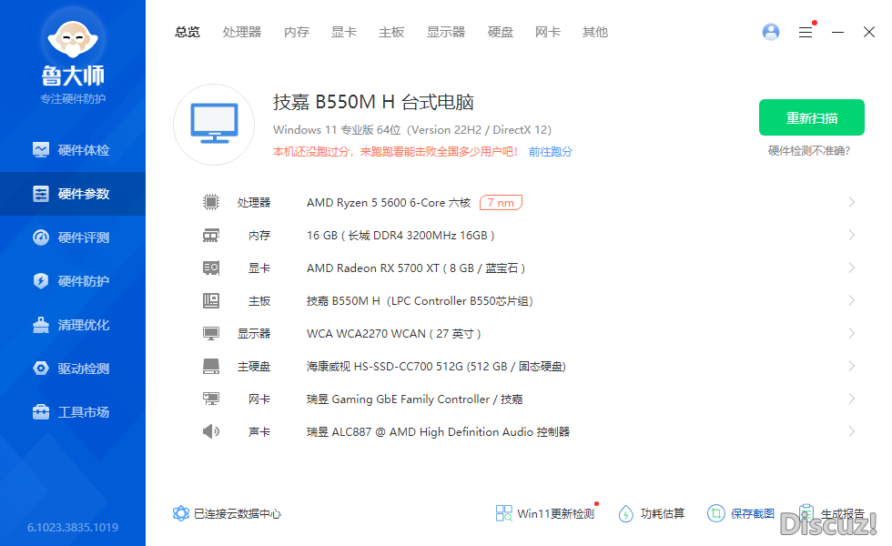892x546 pixels.
Task: Expand the 网卡 row chevron
Action: pyautogui.click(x=852, y=399)
